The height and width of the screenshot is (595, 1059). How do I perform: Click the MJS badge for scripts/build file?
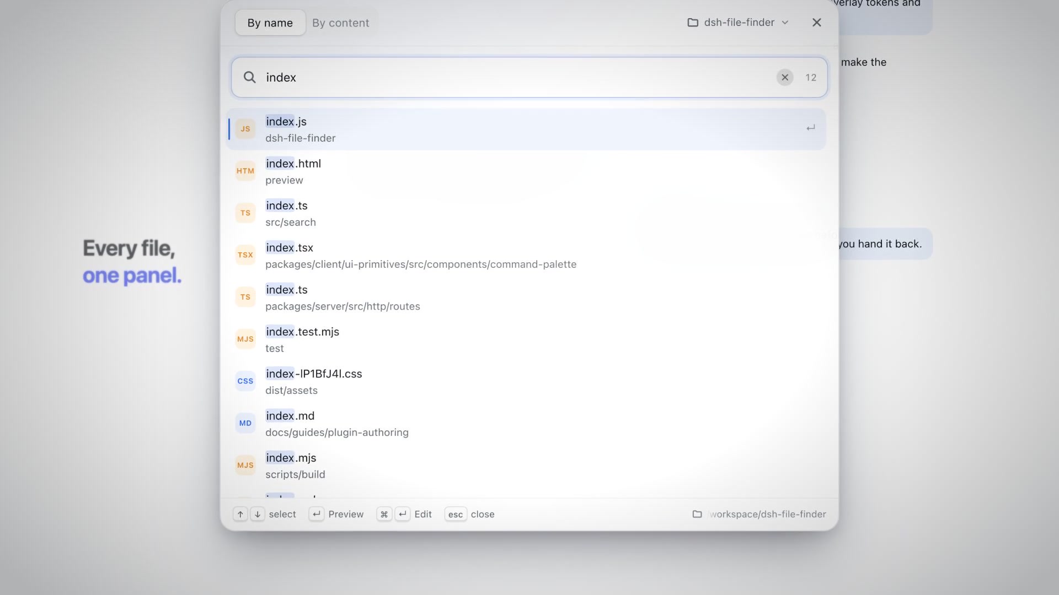coord(245,465)
